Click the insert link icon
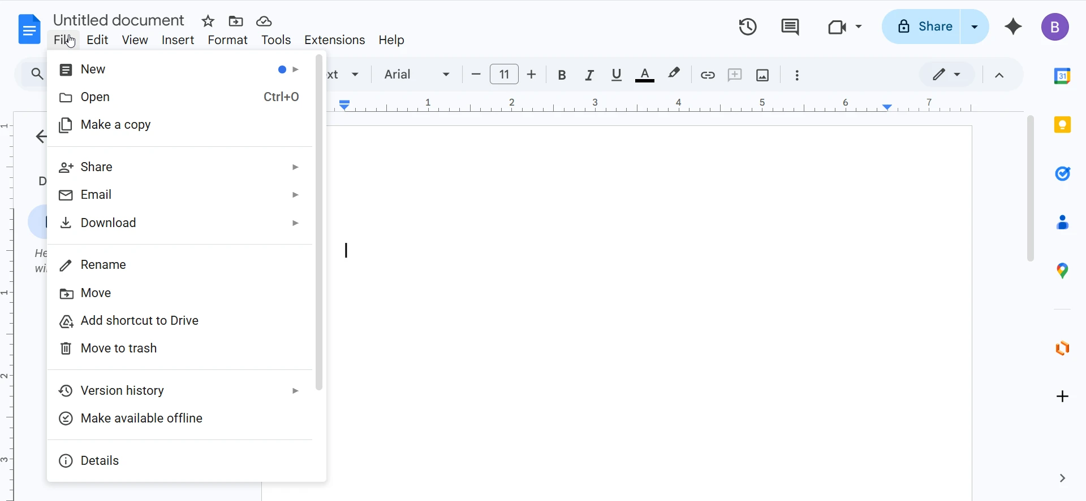This screenshot has width=1086, height=501. pos(707,75)
